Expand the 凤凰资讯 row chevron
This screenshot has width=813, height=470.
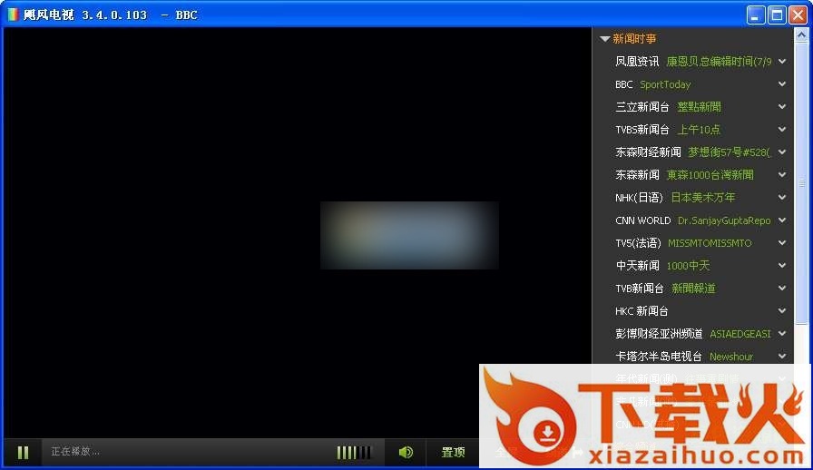782,61
